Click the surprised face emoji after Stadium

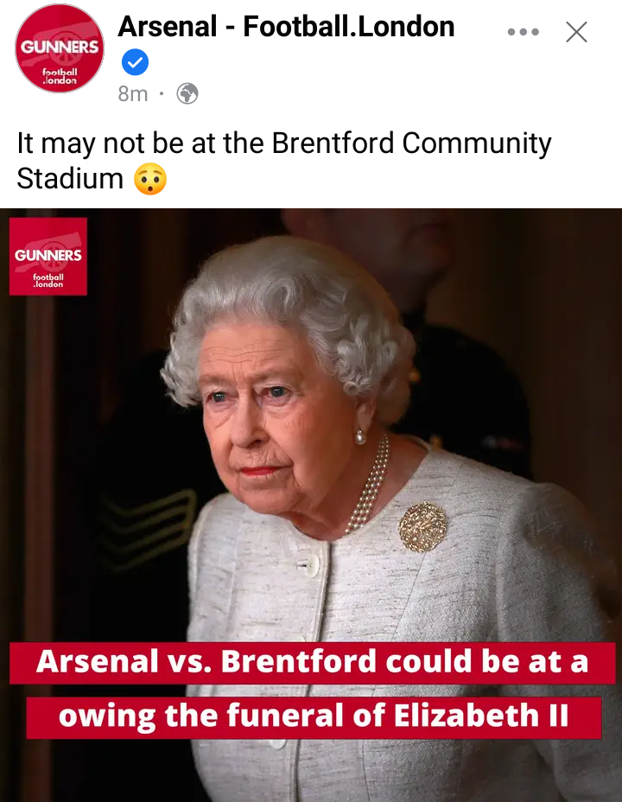150,179
